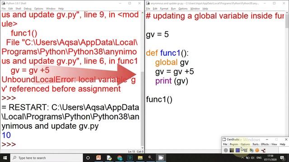Open the Help menu in Python Shell
Screen dimensions: 289x162
coord(61,9)
